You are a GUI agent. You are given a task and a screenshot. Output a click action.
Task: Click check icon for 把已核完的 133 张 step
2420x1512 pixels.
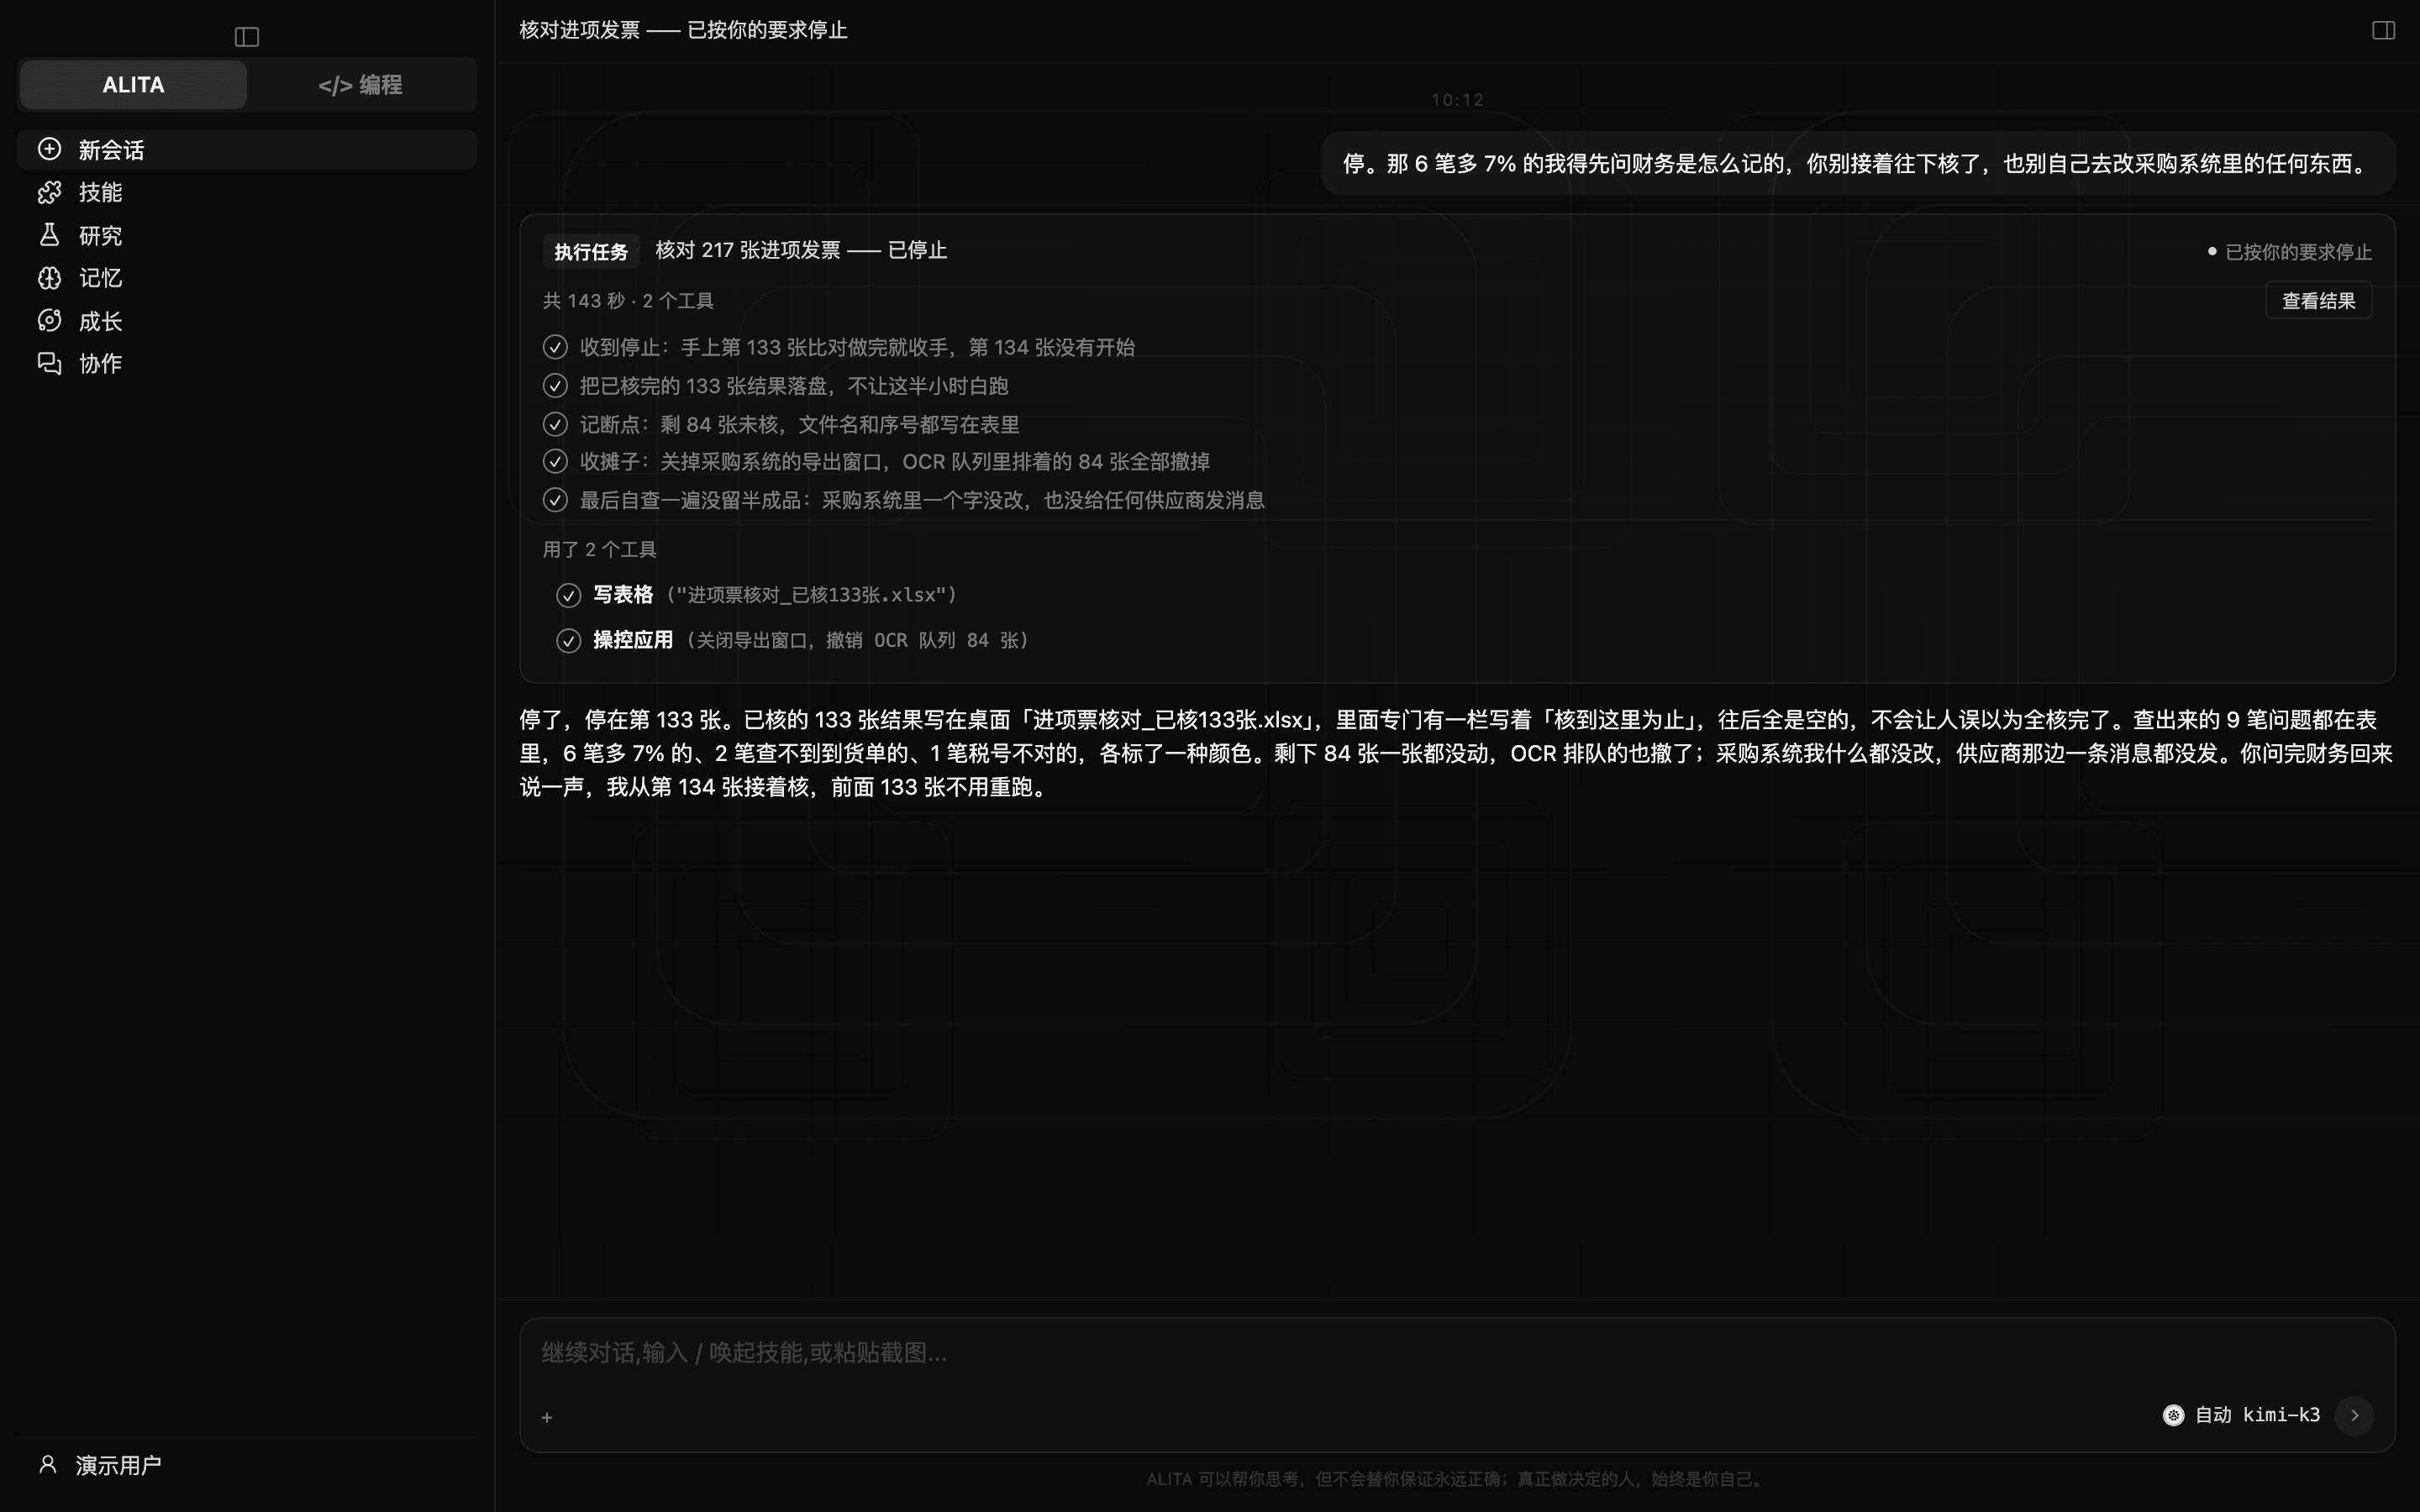555,386
